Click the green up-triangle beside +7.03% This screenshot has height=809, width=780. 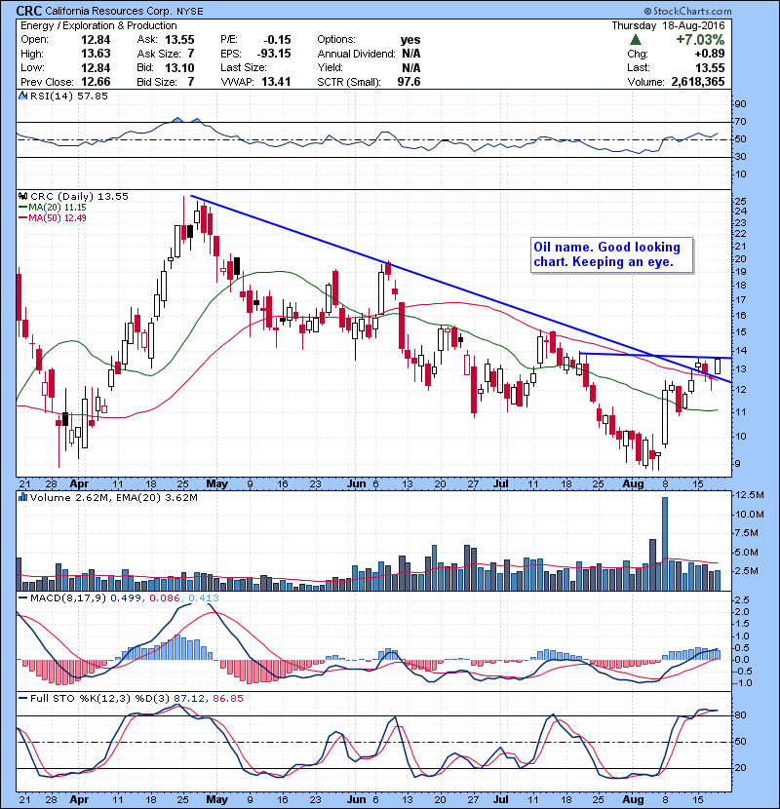pyautogui.click(x=636, y=40)
